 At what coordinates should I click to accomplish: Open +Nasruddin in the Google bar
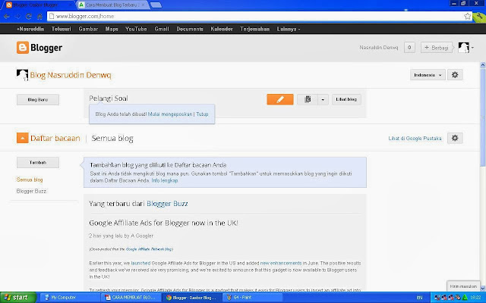coord(30,29)
